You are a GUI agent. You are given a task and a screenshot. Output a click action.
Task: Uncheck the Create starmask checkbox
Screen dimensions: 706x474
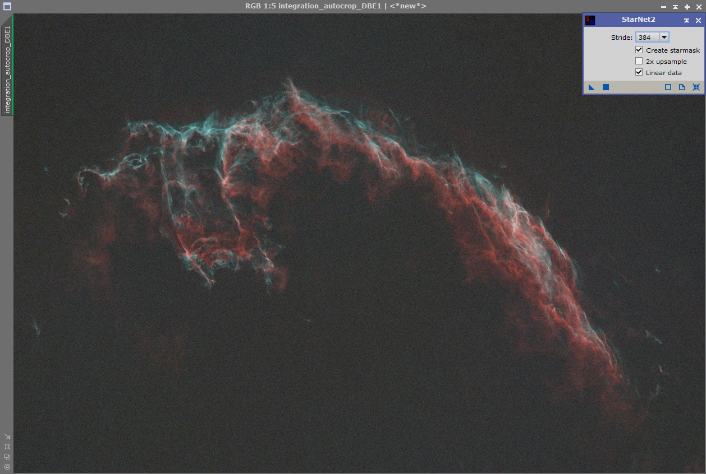click(639, 50)
